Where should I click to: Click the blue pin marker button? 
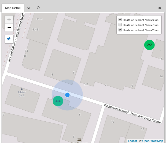point(9,39)
